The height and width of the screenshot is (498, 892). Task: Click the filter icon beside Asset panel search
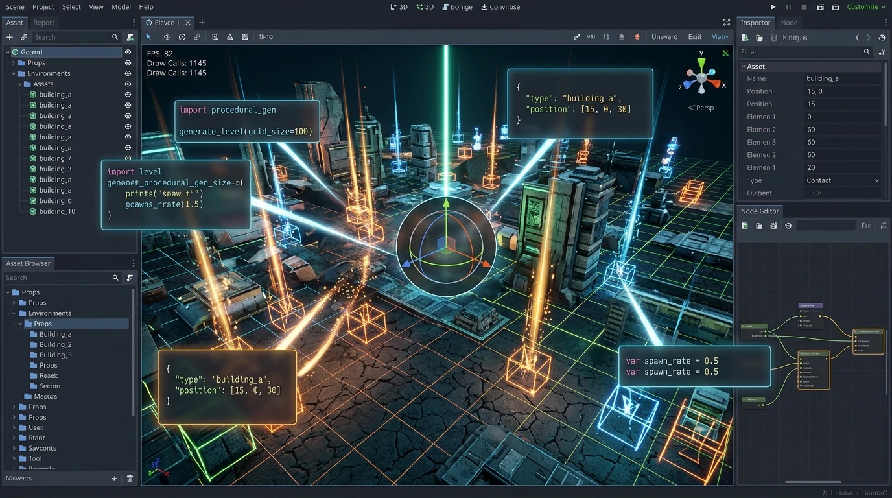pyautogui.click(x=130, y=37)
